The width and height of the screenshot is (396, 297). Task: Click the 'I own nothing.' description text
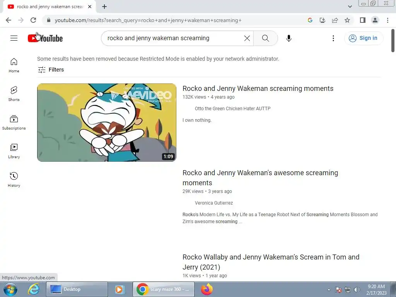click(x=197, y=120)
